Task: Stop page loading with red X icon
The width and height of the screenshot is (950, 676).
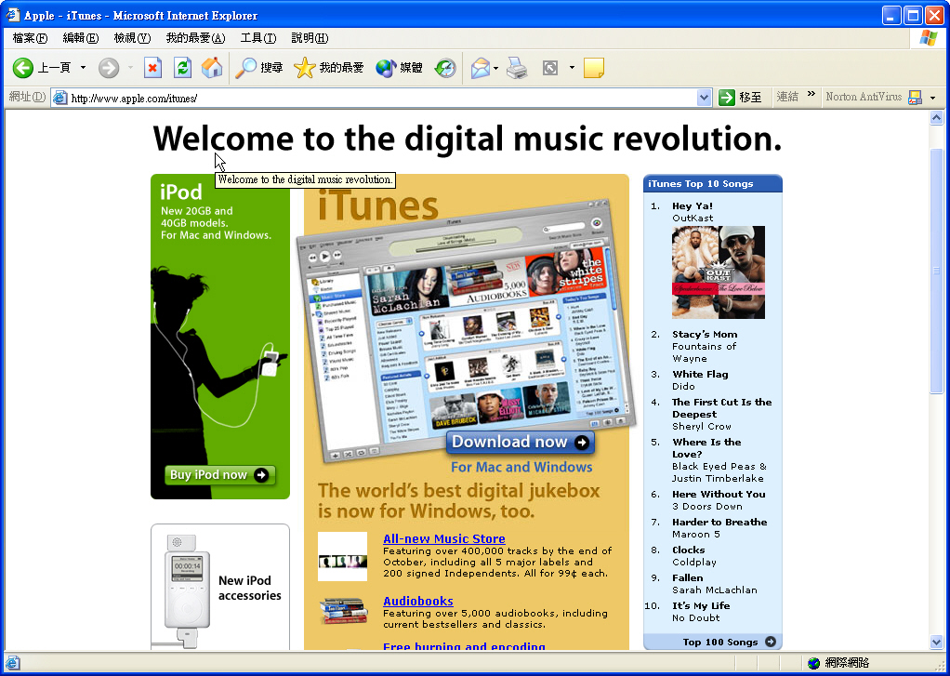Action: (152, 67)
